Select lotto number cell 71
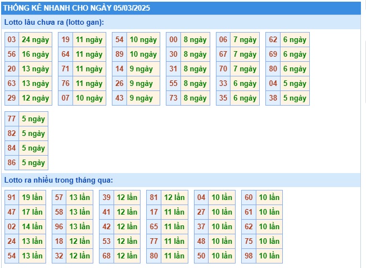 pyautogui.click(x=66, y=69)
